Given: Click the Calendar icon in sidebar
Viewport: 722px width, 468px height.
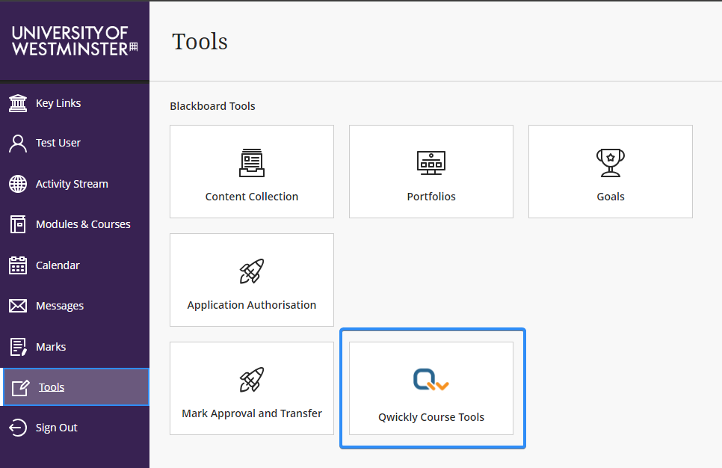Looking at the screenshot, I should pos(18,265).
